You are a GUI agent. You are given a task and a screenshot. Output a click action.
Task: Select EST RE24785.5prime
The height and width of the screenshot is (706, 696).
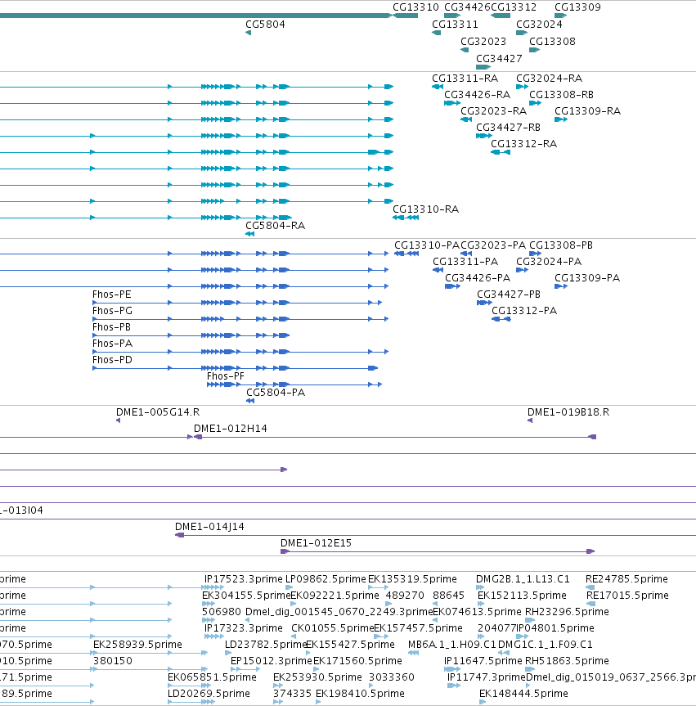(x=626, y=579)
